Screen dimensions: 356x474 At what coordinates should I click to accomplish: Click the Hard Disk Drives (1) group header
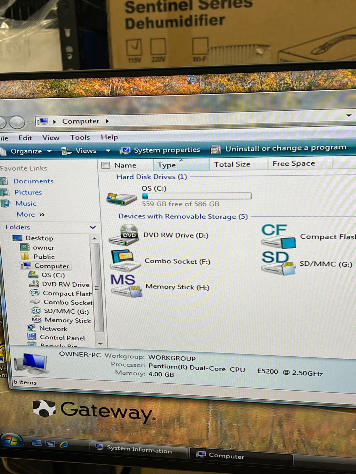(152, 177)
